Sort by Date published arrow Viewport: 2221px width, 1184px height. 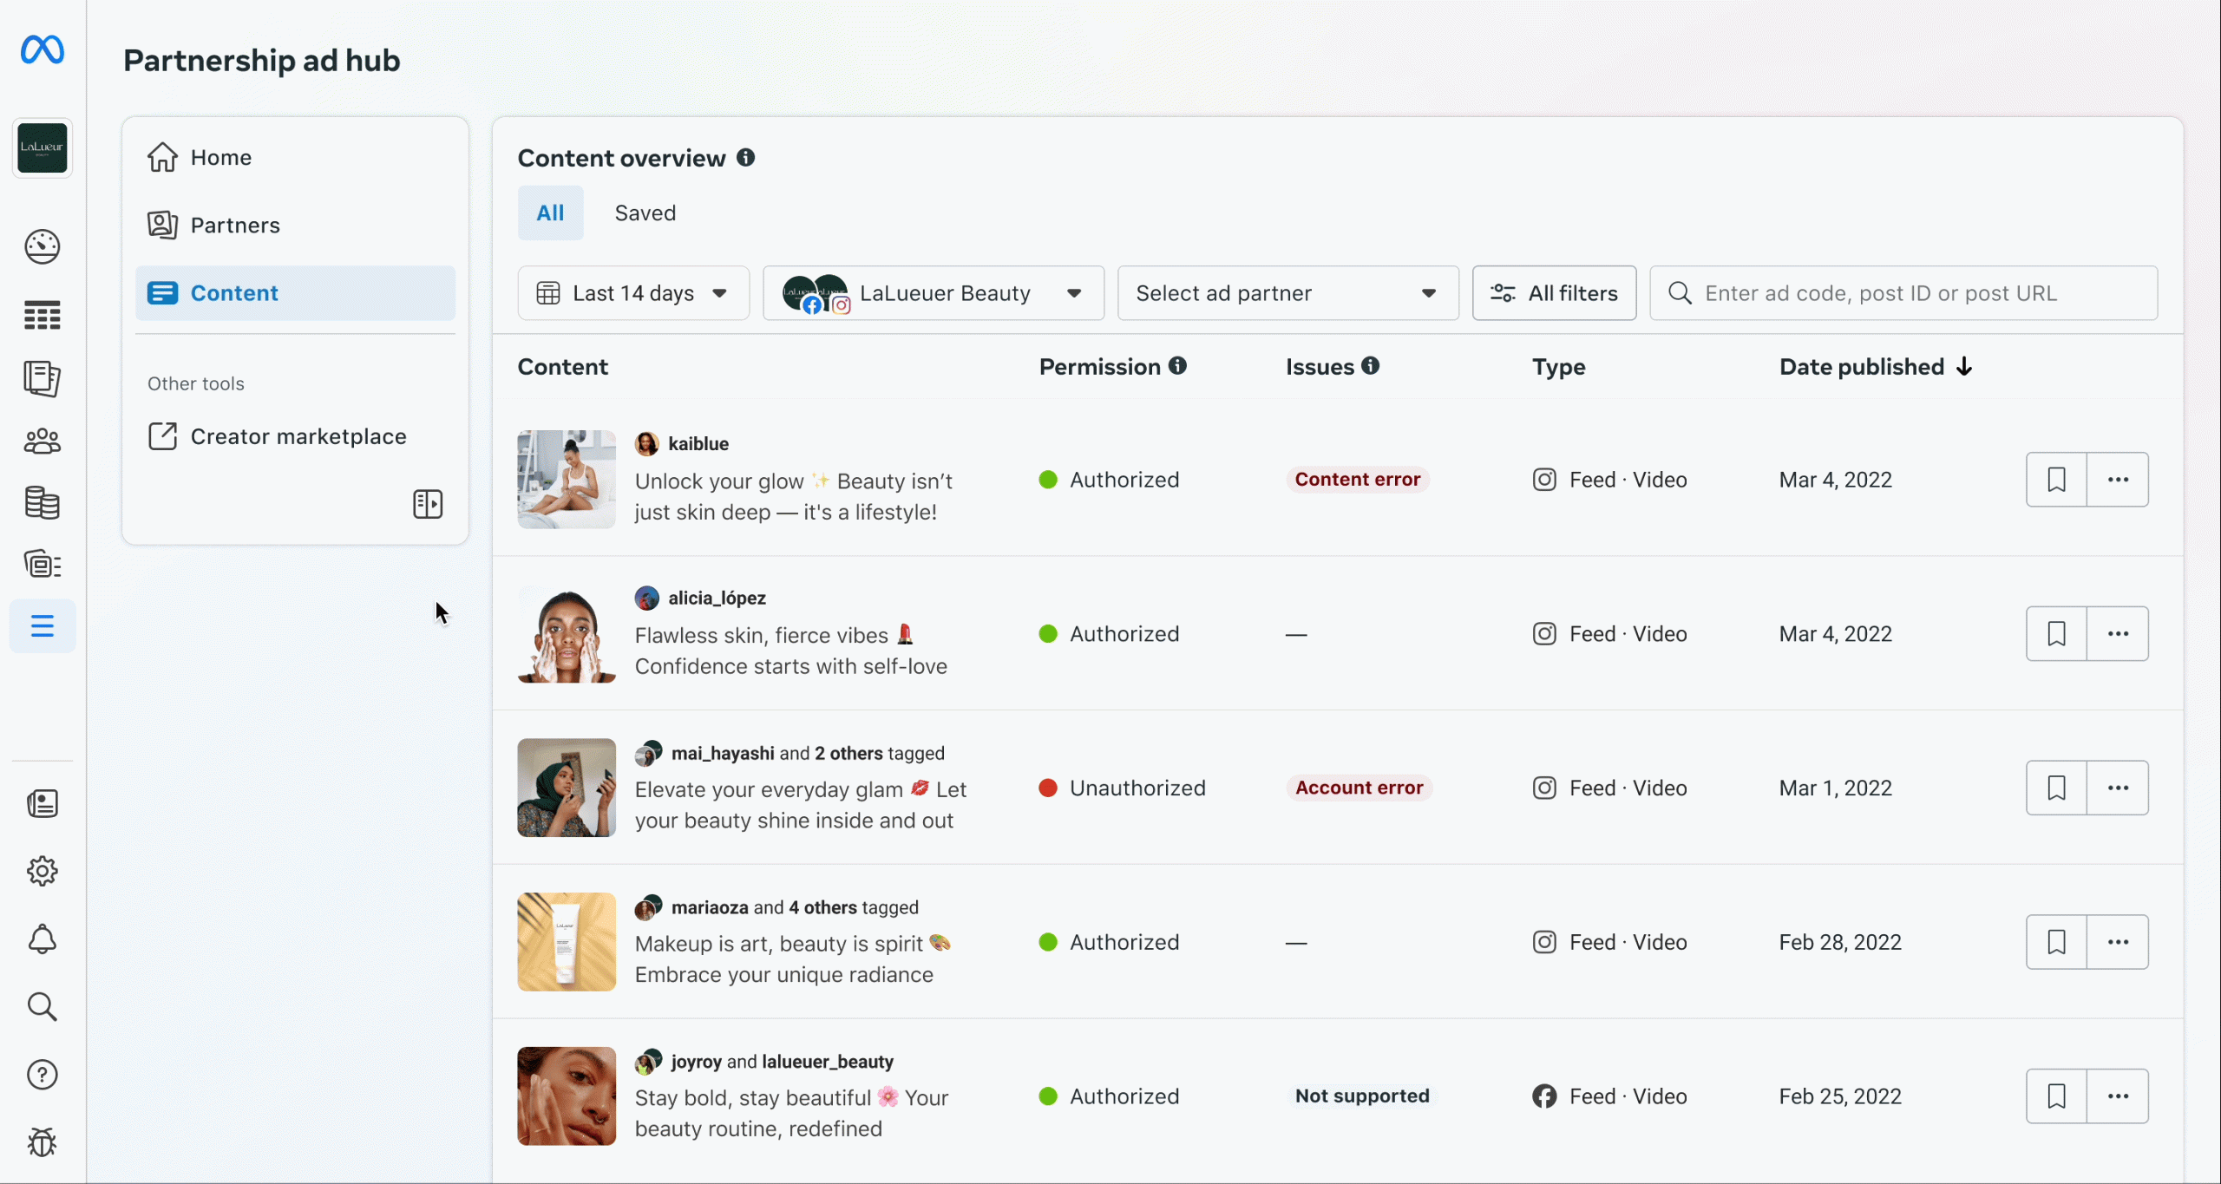1964,367
